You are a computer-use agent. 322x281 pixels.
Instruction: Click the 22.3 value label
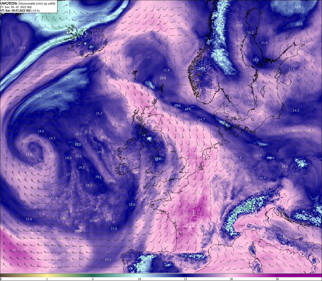click(x=285, y=167)
